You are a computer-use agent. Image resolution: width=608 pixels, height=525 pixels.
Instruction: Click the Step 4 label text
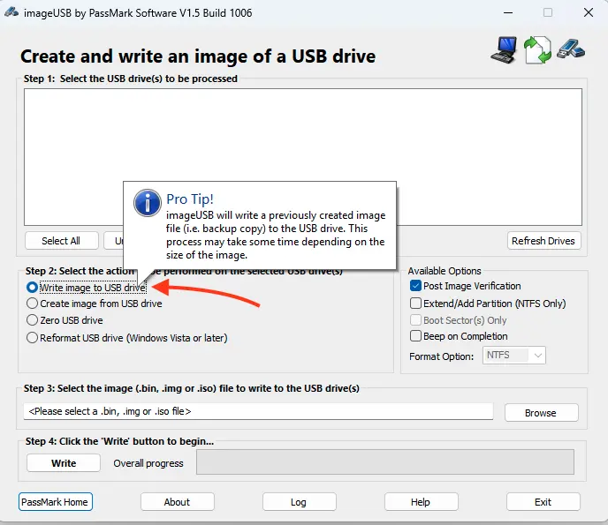click(119, 441)
